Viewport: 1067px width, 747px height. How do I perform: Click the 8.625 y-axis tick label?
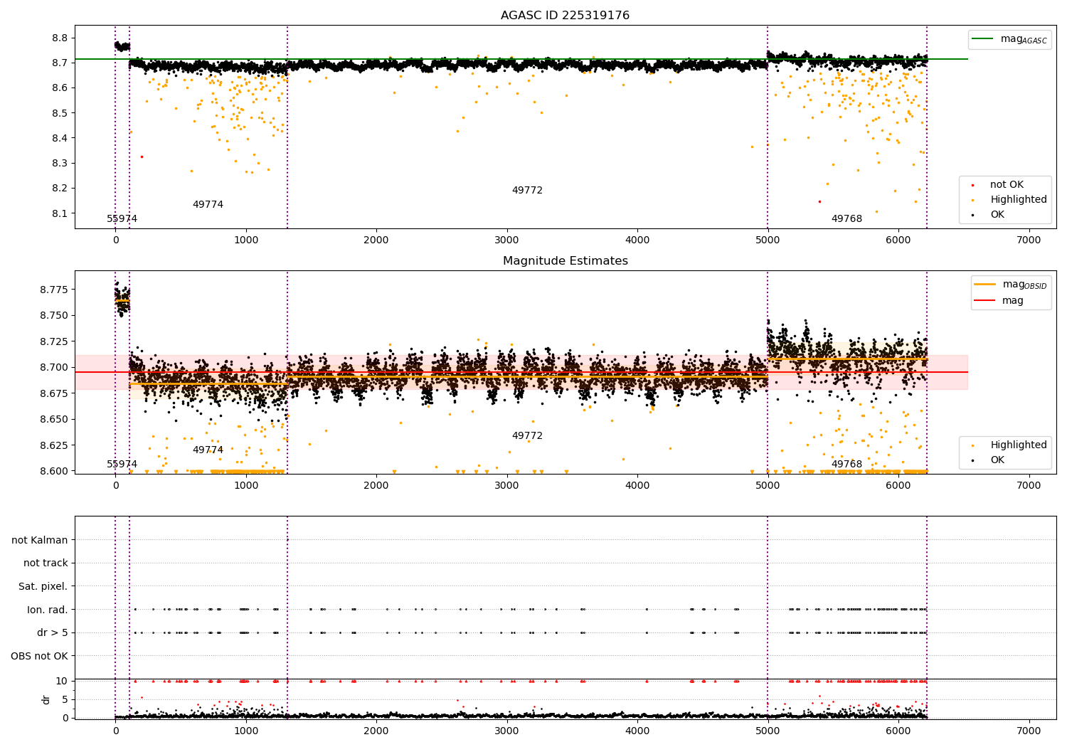54,445
